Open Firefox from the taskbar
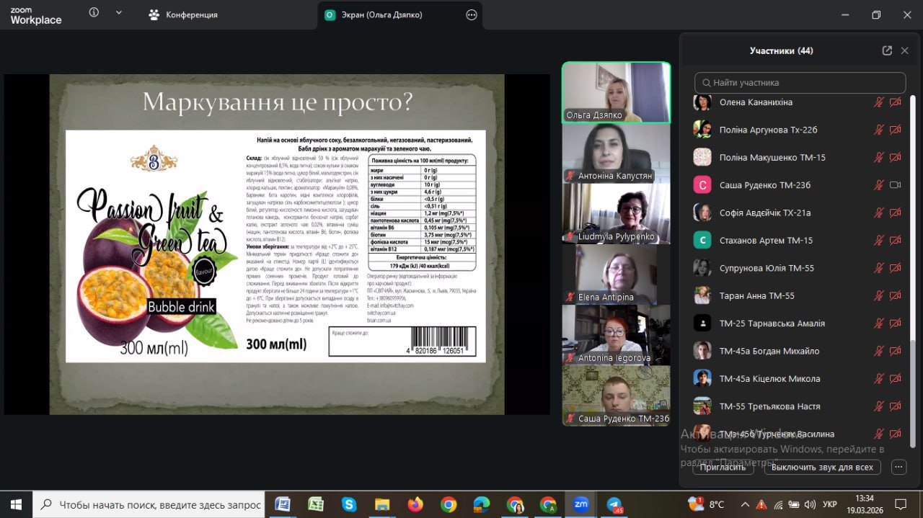923x518 pixels. click(415, 504)
